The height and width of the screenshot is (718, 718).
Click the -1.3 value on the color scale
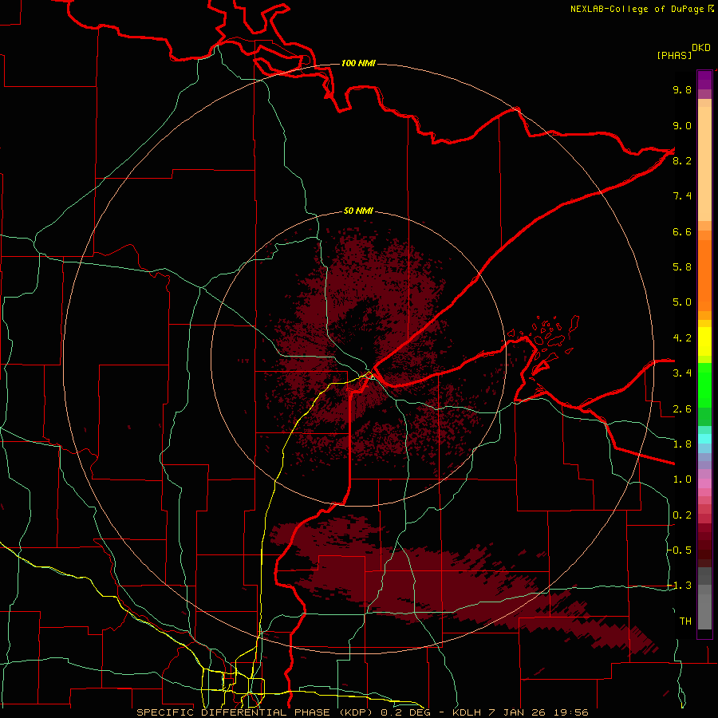tap(681, 586)
